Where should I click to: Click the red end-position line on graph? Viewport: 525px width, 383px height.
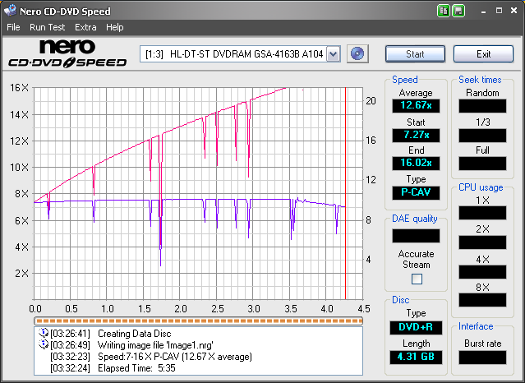345,193
